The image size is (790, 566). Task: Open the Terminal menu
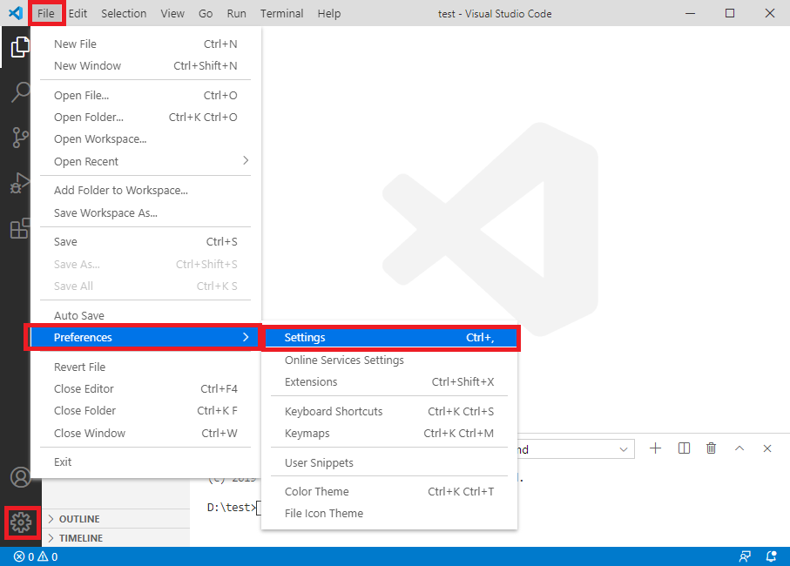[x=281, y=13]
